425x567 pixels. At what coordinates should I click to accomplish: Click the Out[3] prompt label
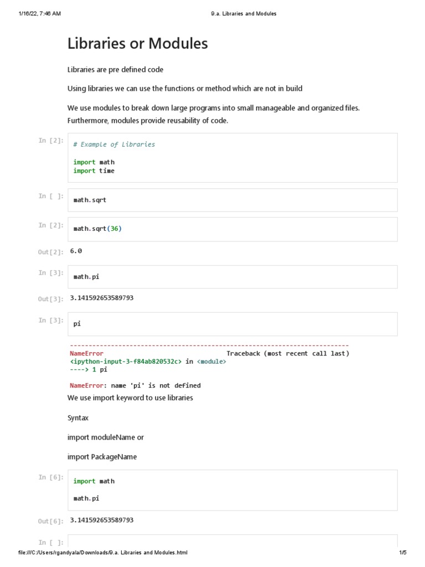[51, 299]
